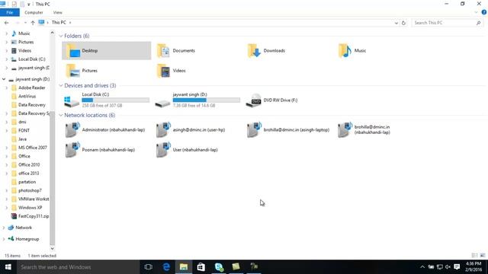488x274 pixels.
Task: Click the volume icon in system tray
Action: (448, 267)
